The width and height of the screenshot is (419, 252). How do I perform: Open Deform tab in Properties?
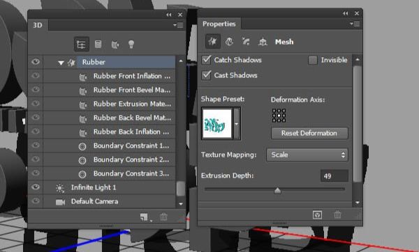coord(229,42)
